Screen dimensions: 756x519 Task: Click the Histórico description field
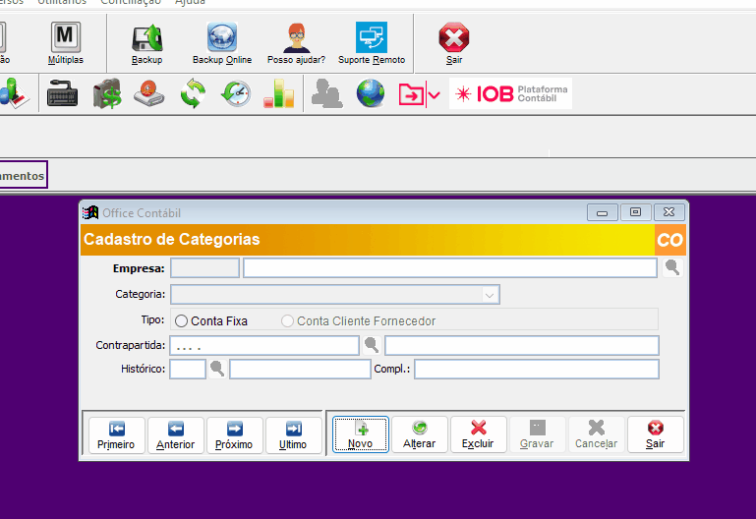pos(300,370)
